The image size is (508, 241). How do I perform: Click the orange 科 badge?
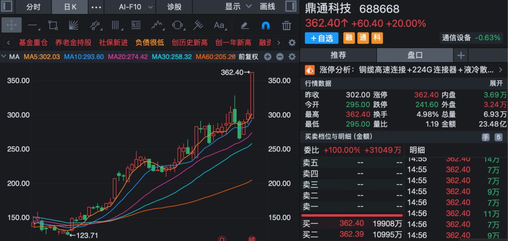click(377, 38)
